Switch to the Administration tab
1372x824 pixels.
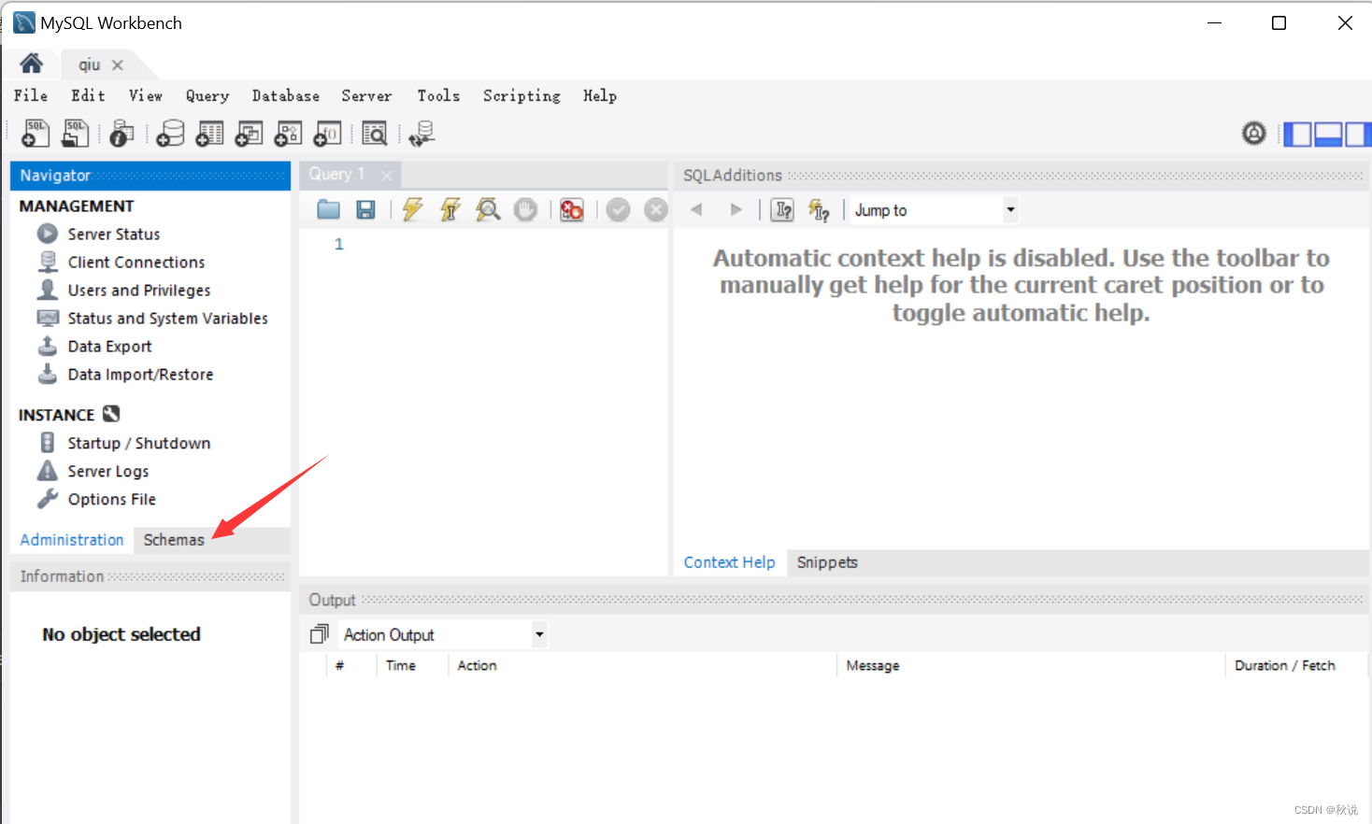(72, 540)
